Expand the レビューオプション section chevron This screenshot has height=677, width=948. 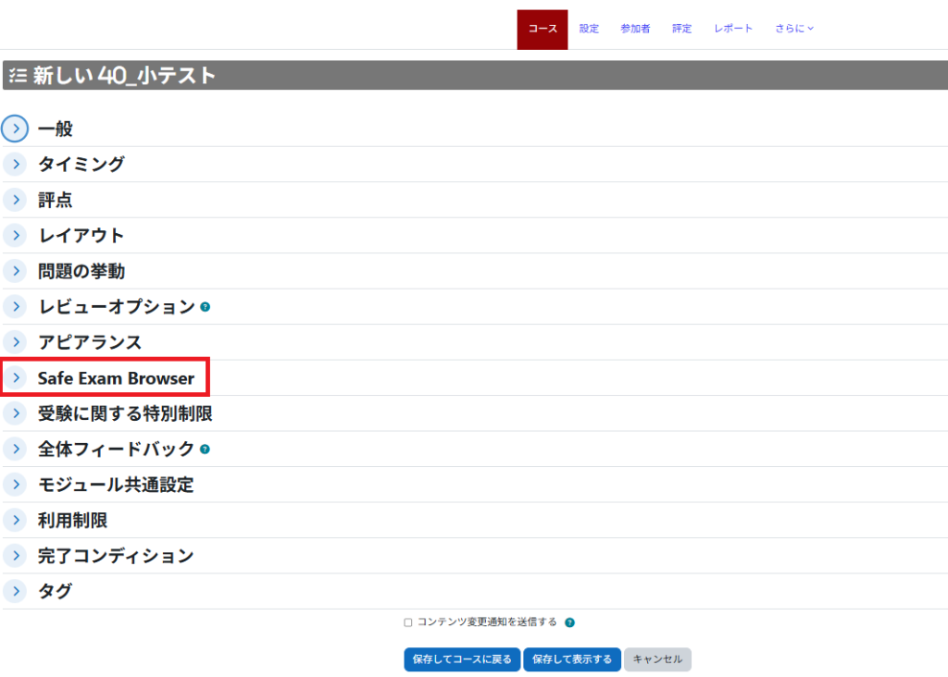[15, 307]
